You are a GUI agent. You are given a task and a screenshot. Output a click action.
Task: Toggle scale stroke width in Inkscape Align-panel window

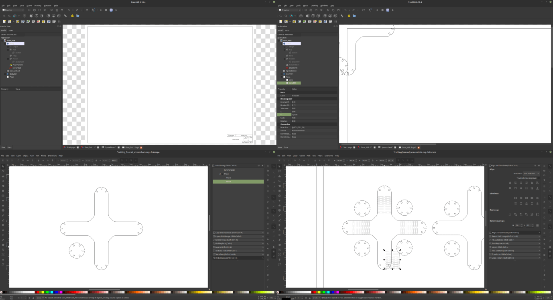398,160
